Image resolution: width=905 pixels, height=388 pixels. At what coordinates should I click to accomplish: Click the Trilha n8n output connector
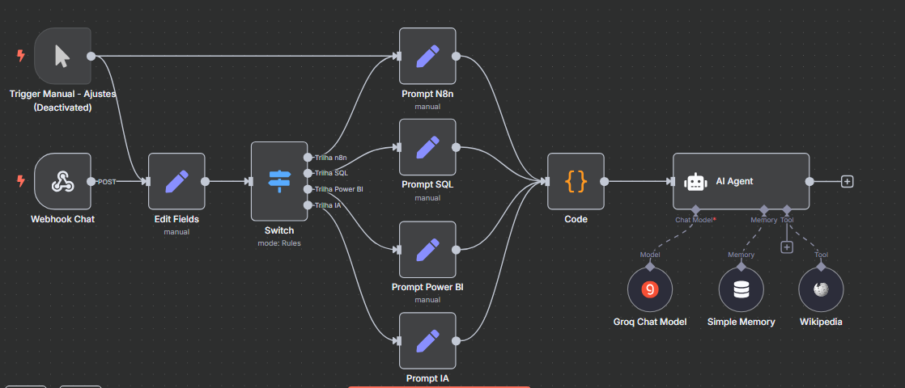tap(308, 157)
